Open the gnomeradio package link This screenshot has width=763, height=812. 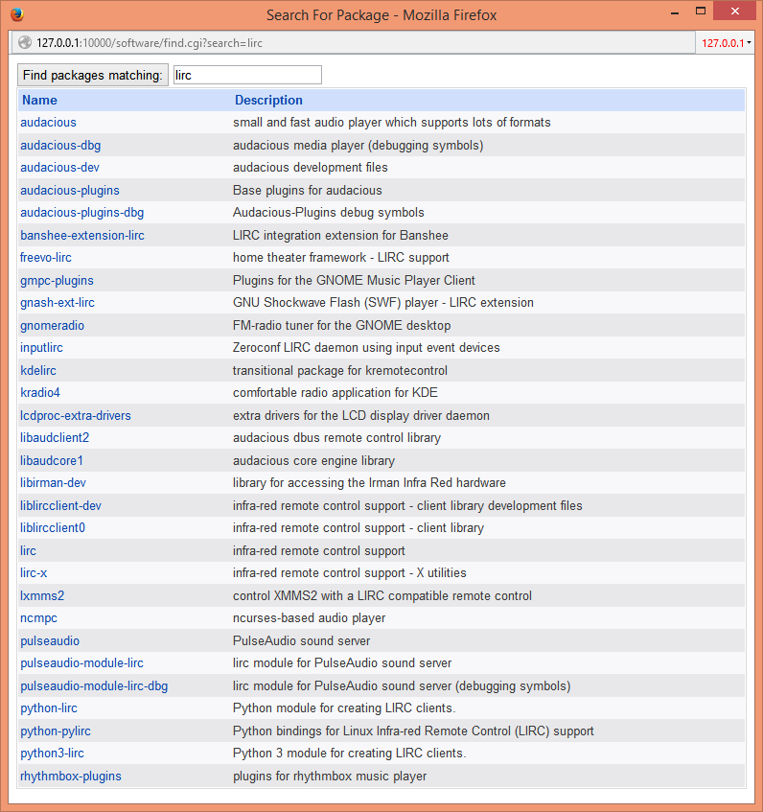coord(53,325)
